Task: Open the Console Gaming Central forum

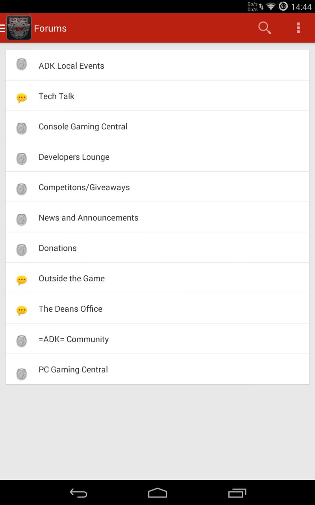Action: (x=157, y=126)
